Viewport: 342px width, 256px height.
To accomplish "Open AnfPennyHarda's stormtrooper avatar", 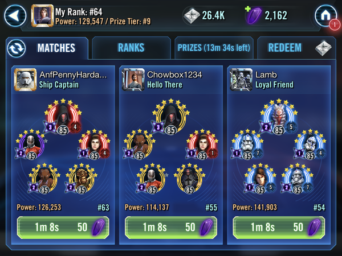I will point(25,80).
